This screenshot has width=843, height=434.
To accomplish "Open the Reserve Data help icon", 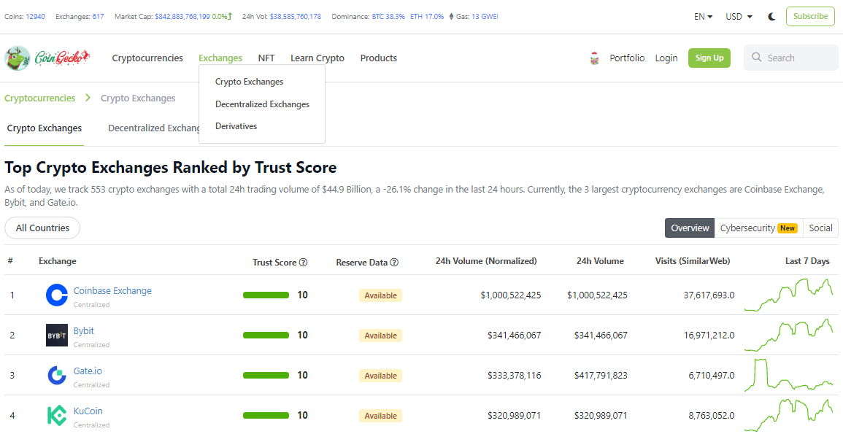I will (x=394, y=262).
